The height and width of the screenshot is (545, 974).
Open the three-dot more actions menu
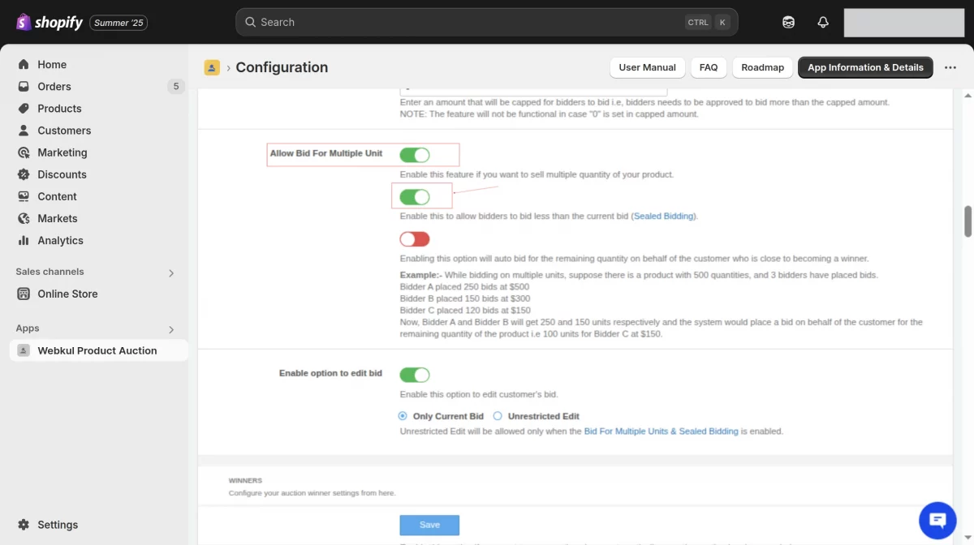(950, 67)
